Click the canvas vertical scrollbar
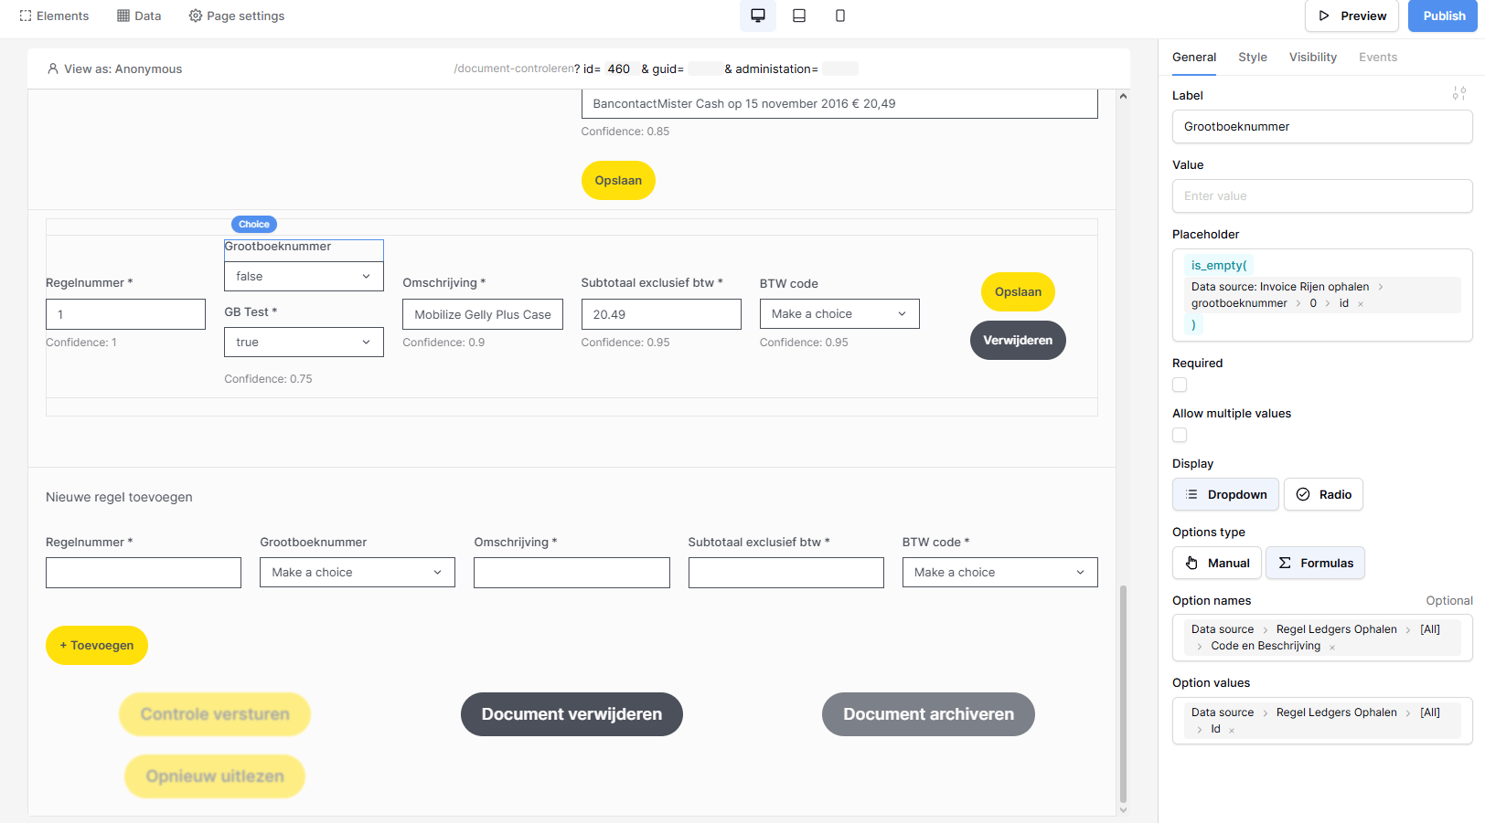 click(x=1123, y=694)
